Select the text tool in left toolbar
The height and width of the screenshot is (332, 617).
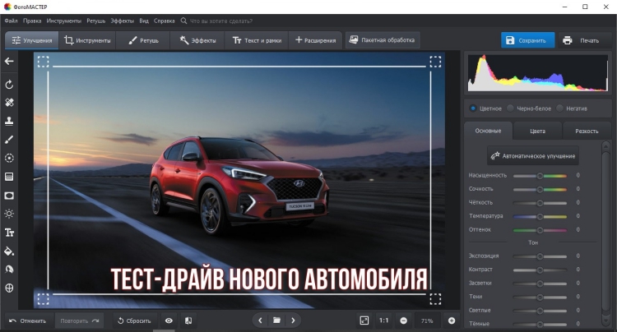click(9, 233)
